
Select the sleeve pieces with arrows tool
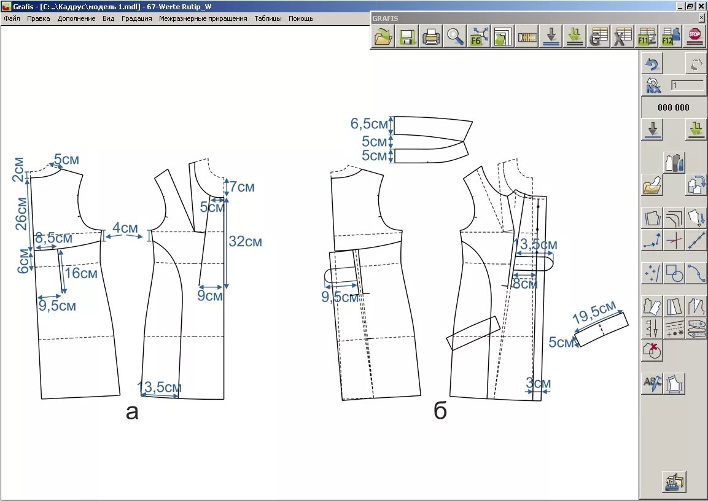point(696,328)
